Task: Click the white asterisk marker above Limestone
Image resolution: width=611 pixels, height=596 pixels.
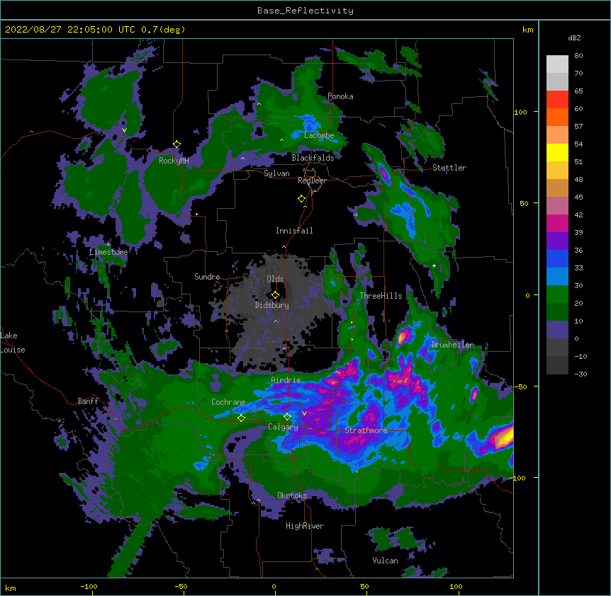Action: (108, 245)
